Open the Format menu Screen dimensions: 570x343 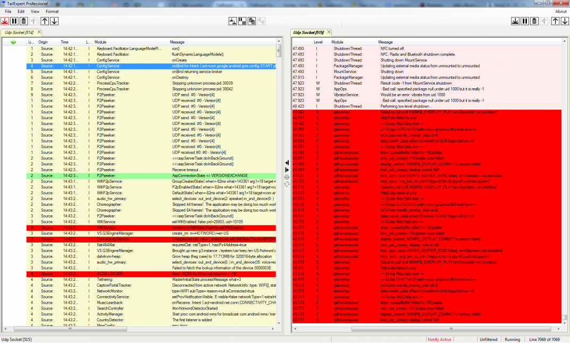(52, 11)
